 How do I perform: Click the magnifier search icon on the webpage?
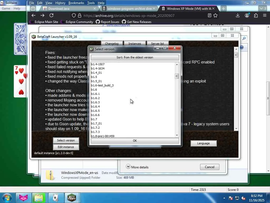[x=244, y=38]
